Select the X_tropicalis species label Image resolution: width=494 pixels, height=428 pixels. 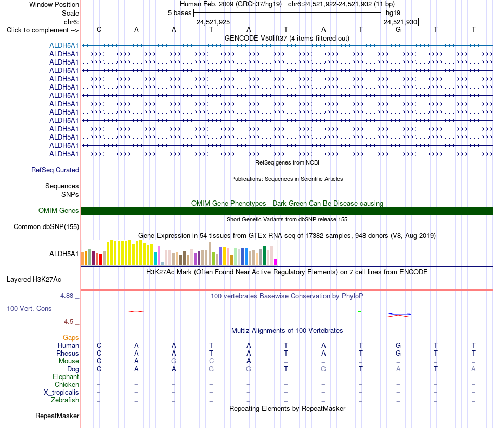[61, 393]
